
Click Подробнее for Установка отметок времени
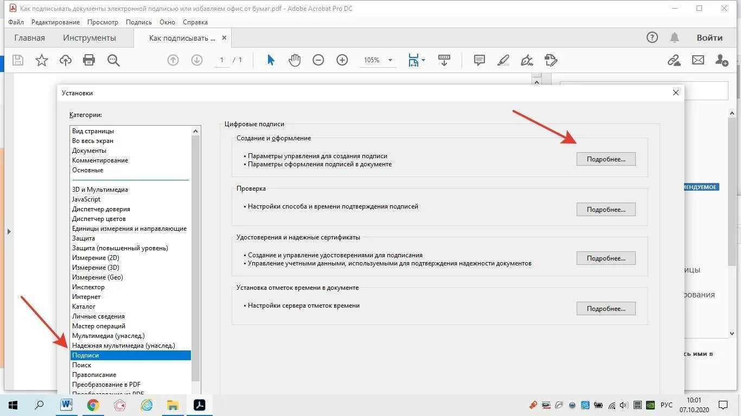(x=606, y=309)
